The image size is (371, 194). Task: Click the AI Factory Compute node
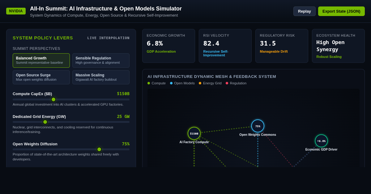pos(194,133)
